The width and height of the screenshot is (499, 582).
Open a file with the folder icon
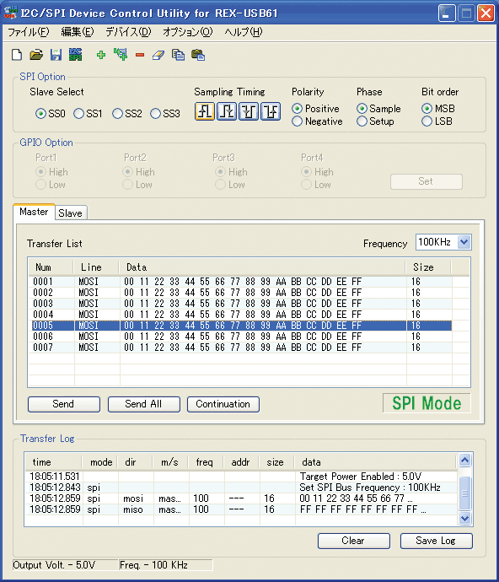(36, 55)
